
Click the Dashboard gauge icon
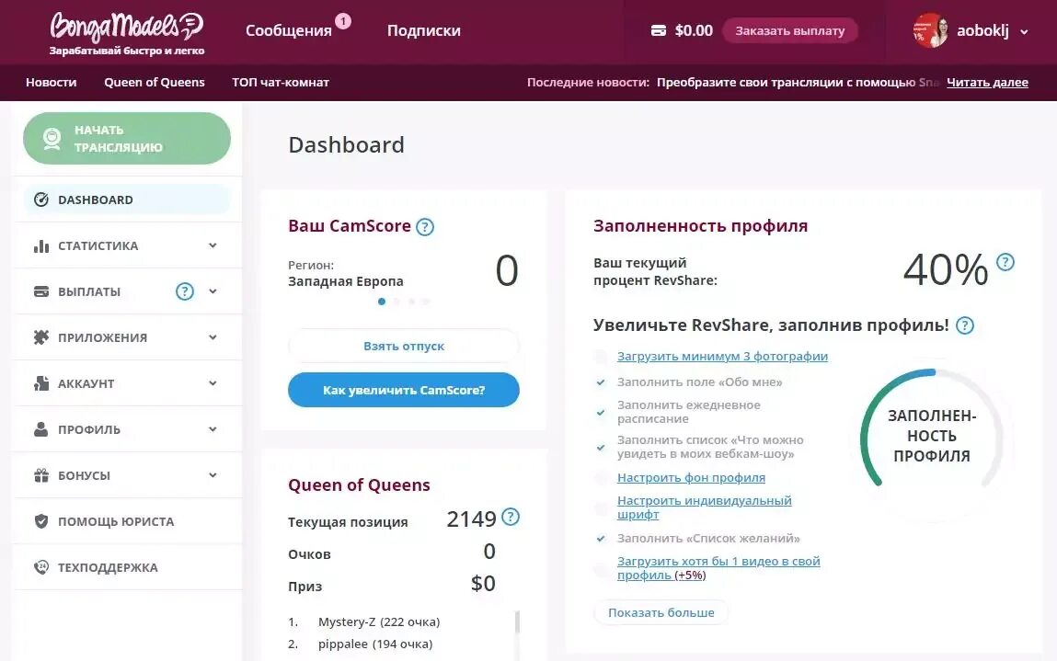coord(41,199)
